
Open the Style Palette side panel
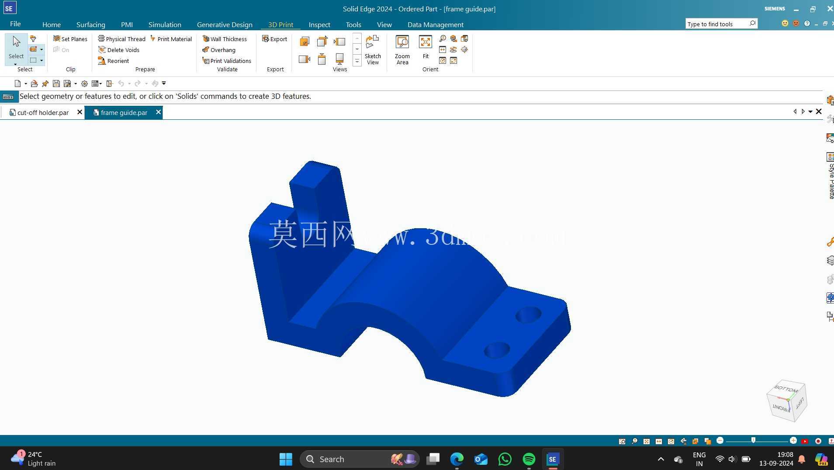point(831,175)
